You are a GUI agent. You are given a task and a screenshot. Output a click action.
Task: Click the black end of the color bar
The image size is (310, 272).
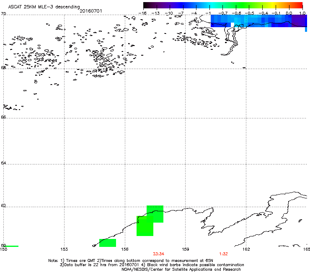[146, 5]
